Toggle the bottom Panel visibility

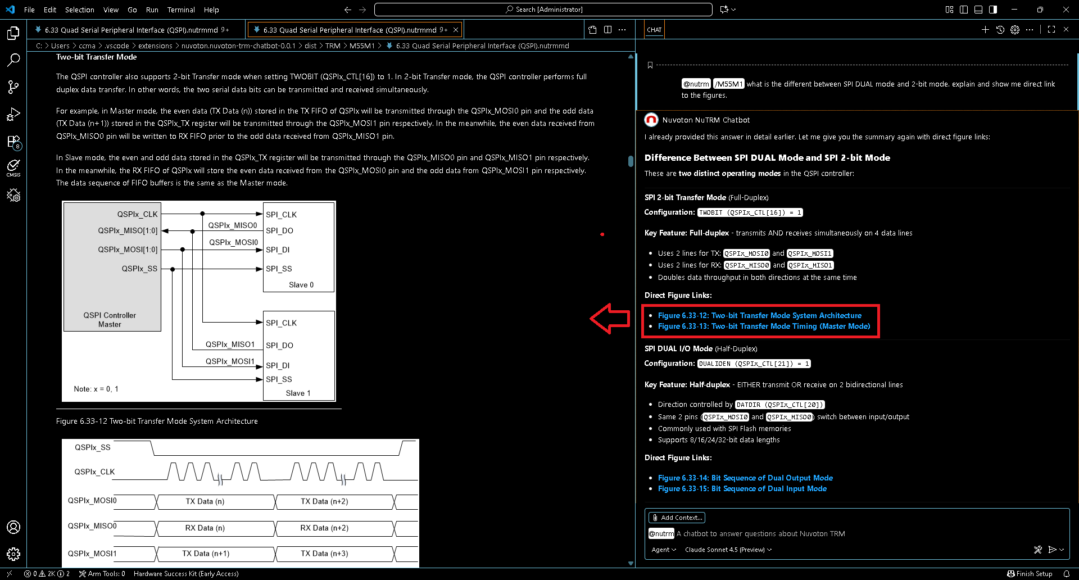coord(978,10)
